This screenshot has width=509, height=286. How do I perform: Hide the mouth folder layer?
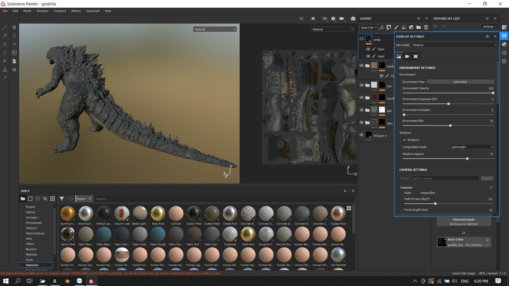pyautogui.click(x=362, y=97)
